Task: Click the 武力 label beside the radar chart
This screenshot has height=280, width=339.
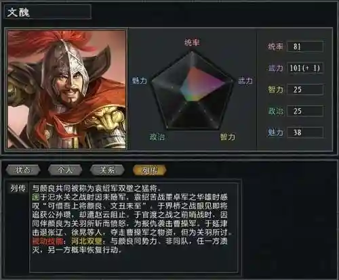Action: pos(245,80)
